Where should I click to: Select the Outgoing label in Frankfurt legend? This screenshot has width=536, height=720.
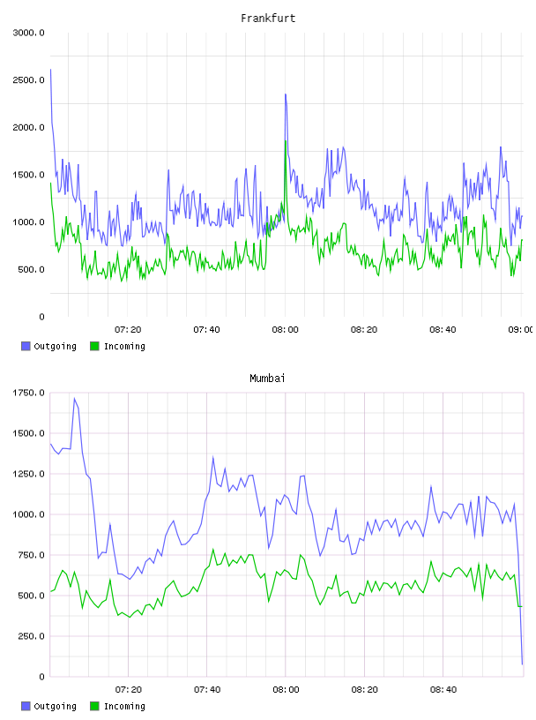(55, 347)
